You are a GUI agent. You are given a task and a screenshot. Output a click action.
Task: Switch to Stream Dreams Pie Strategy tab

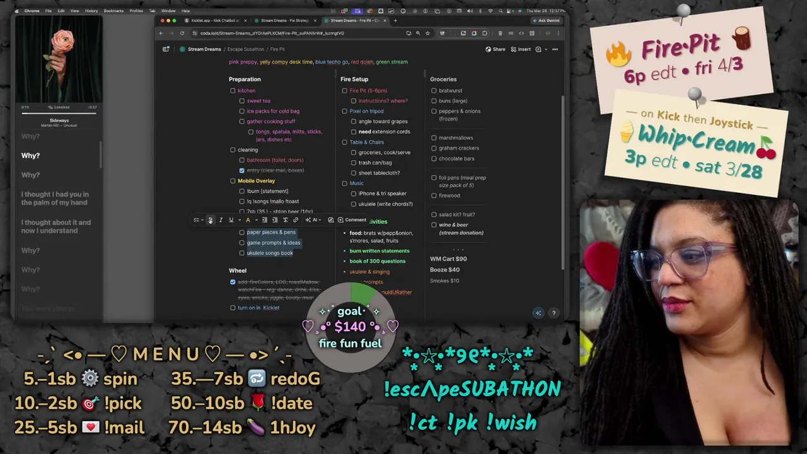(x=284, y=20)
